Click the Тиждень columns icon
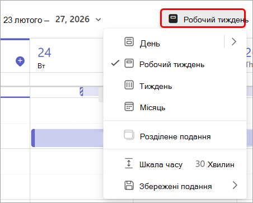Image resolution: width=253 pixels, height=203 pixels. [x=129, y=85]
